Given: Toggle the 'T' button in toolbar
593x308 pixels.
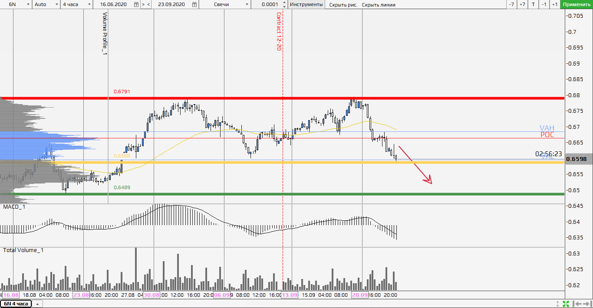Looking at the screenshot, I should [x=533, y=4].
